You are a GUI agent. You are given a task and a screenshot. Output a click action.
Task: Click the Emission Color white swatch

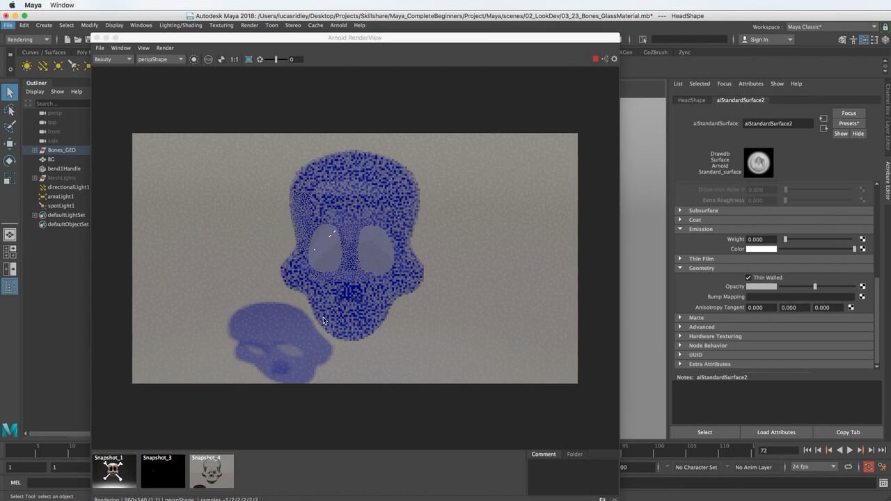(x=761, y=249)
